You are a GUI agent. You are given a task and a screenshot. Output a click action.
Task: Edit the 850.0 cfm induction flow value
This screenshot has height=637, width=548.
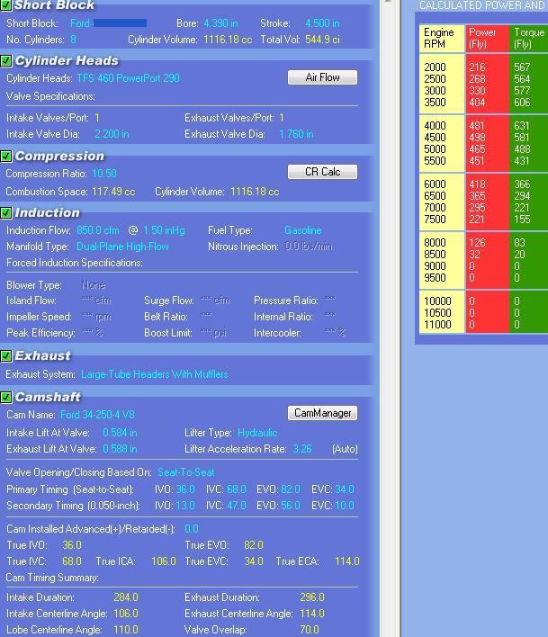point(97,230)
